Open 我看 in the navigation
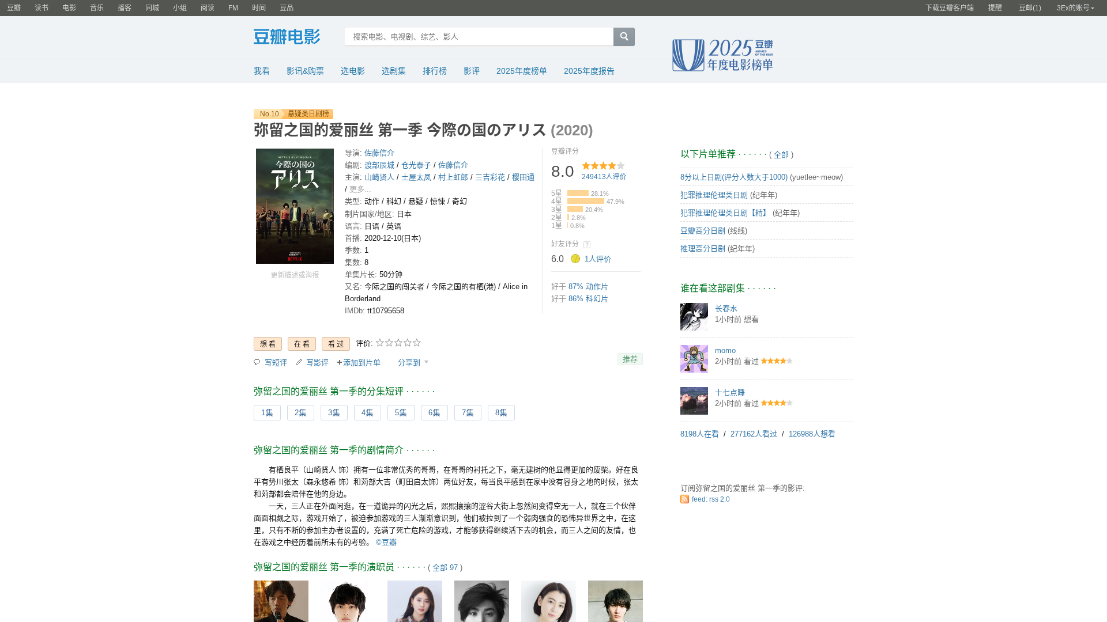This screenshot has width=1107, height=622. point(262,71)
